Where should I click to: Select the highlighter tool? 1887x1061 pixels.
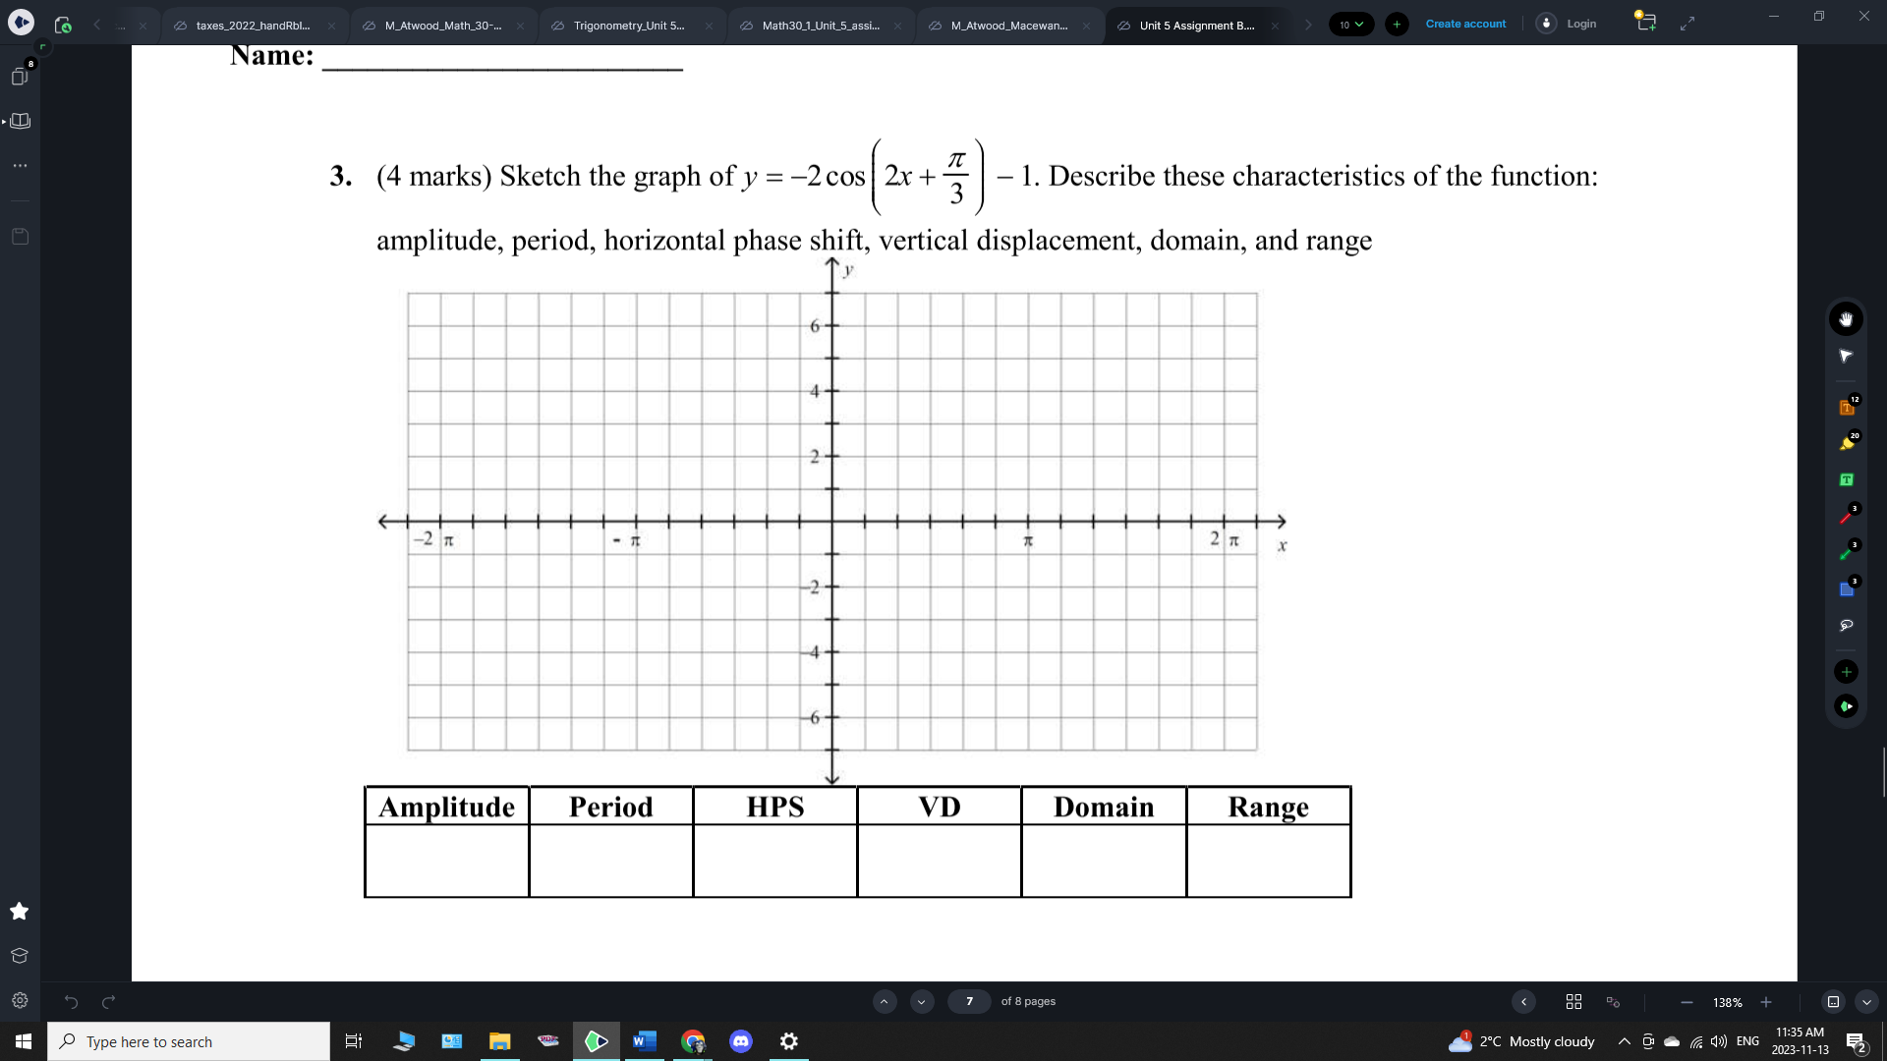tap(1847, 441)
